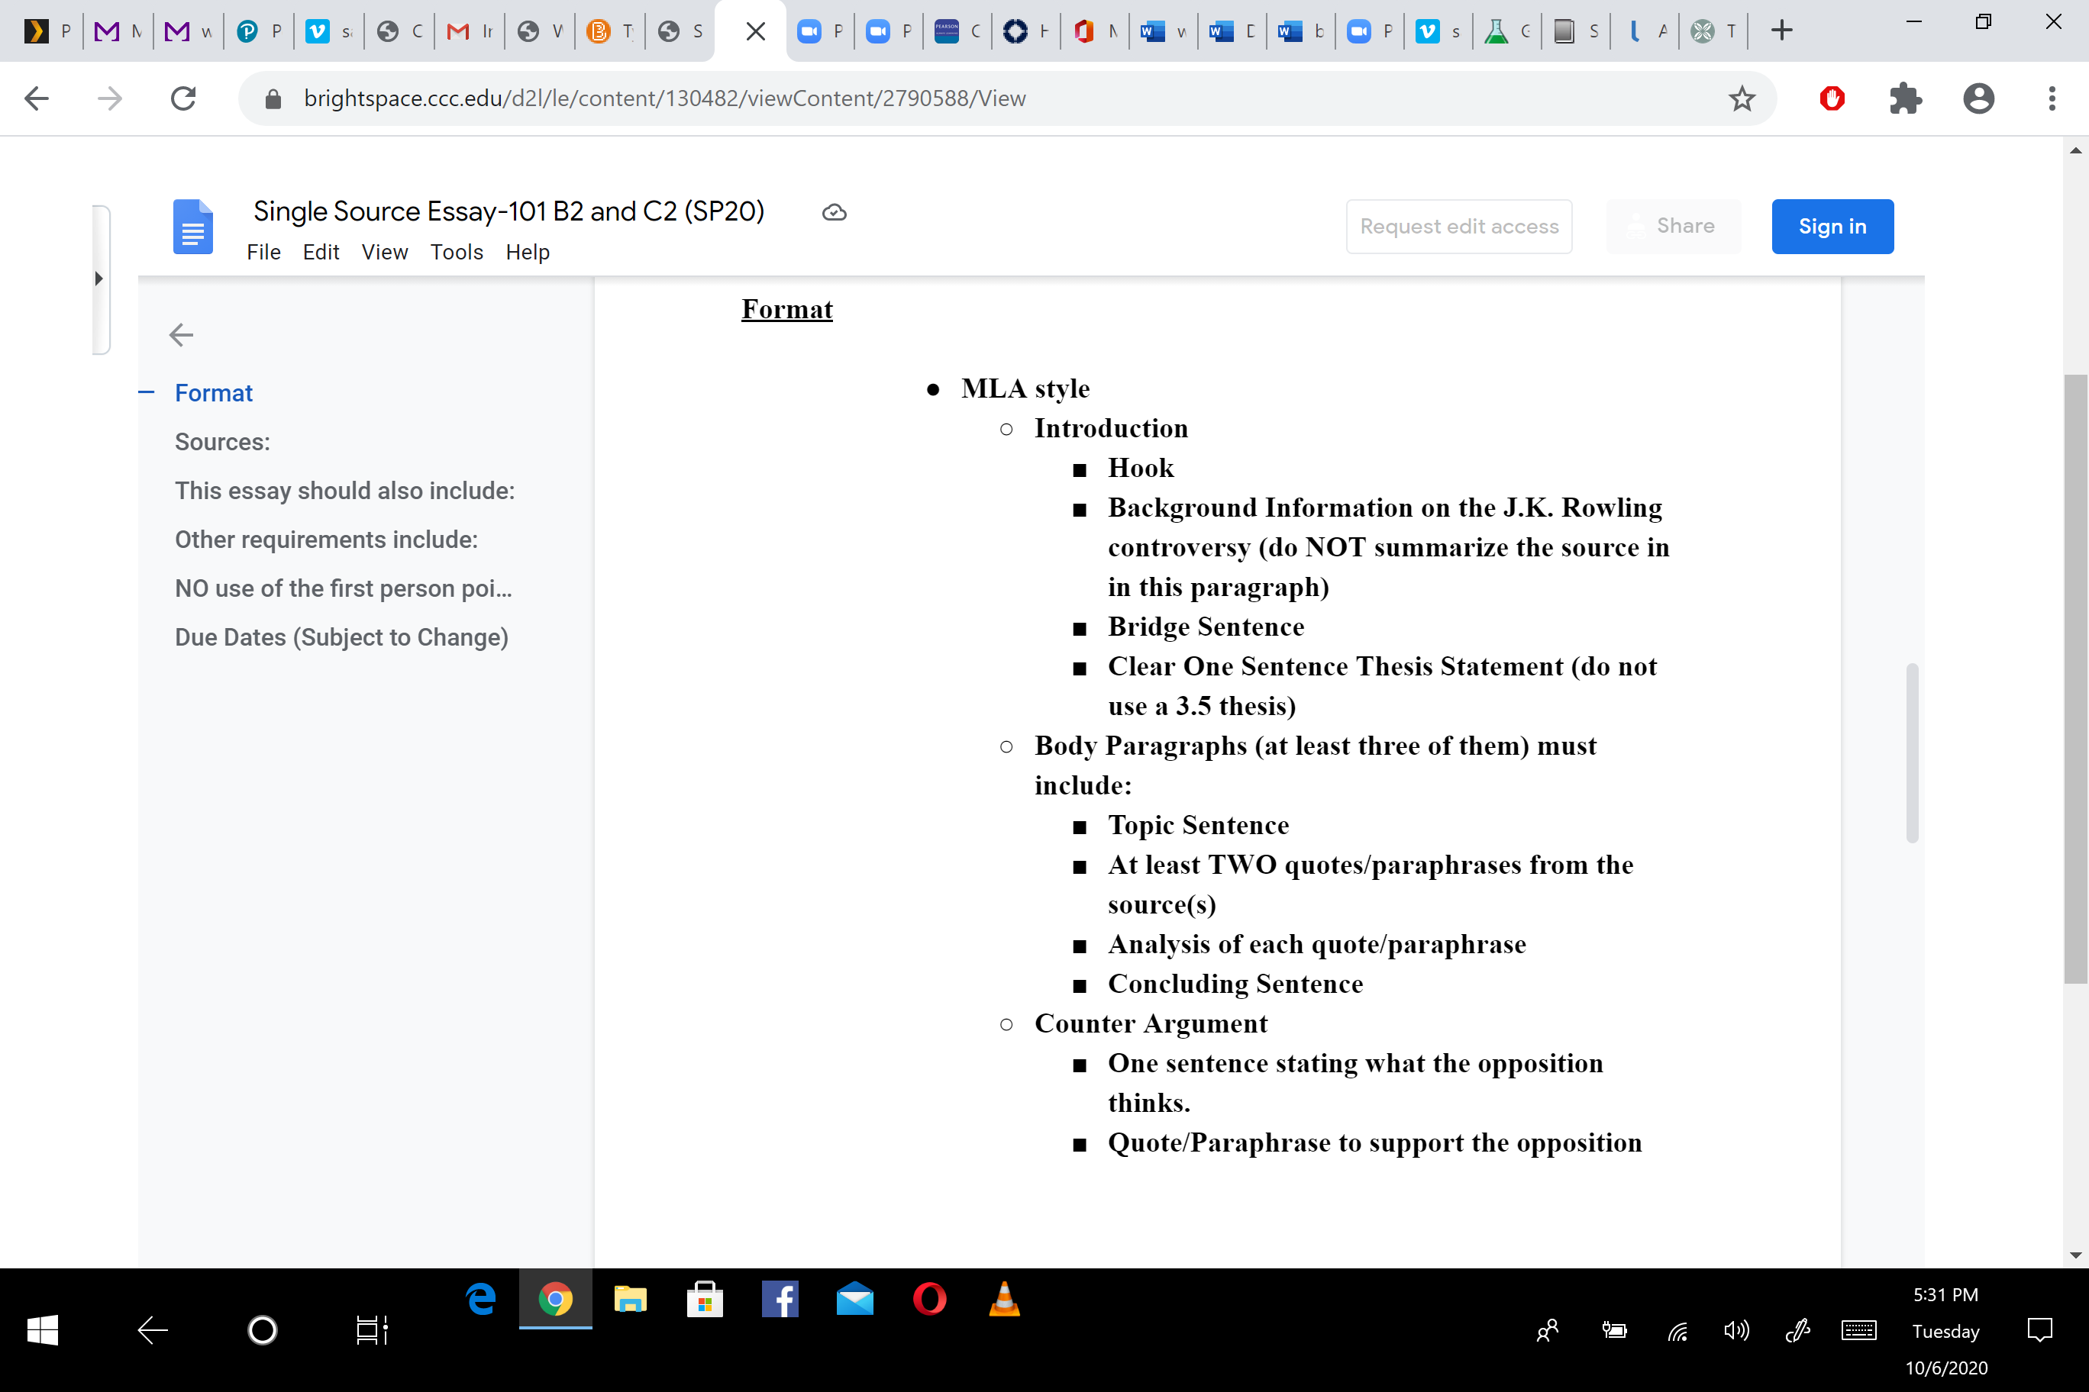Click browser forward arrow

[x=109, y=98]
